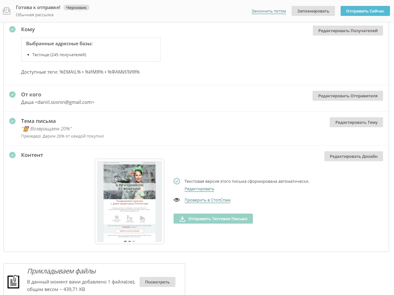Send test email via Отправить Тестовое Письмо

(x=213, y=219)
